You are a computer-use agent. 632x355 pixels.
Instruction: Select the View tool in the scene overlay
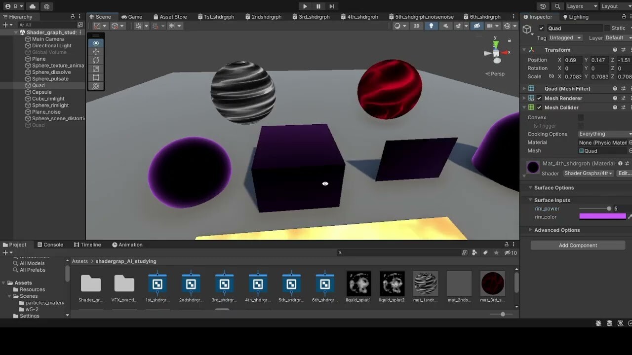[95, 43]
